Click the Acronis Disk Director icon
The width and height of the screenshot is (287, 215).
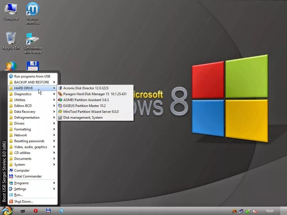pos(60,88)
